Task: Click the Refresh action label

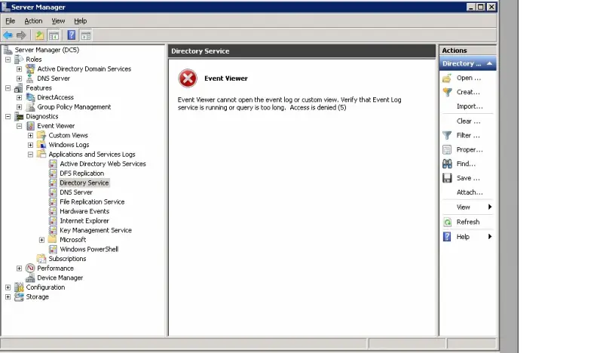Action: [468, 222]
